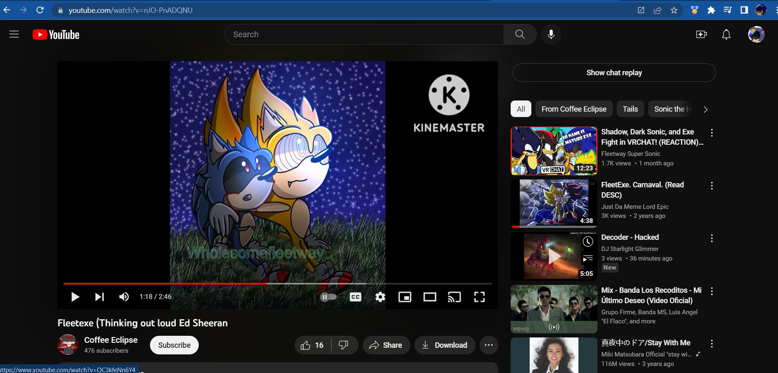Toggle theater mode
This screenshot has height=373, width=778.
coord(430,297)
